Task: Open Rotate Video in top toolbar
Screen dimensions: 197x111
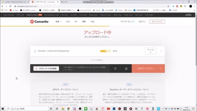Action: pos(128,15)
